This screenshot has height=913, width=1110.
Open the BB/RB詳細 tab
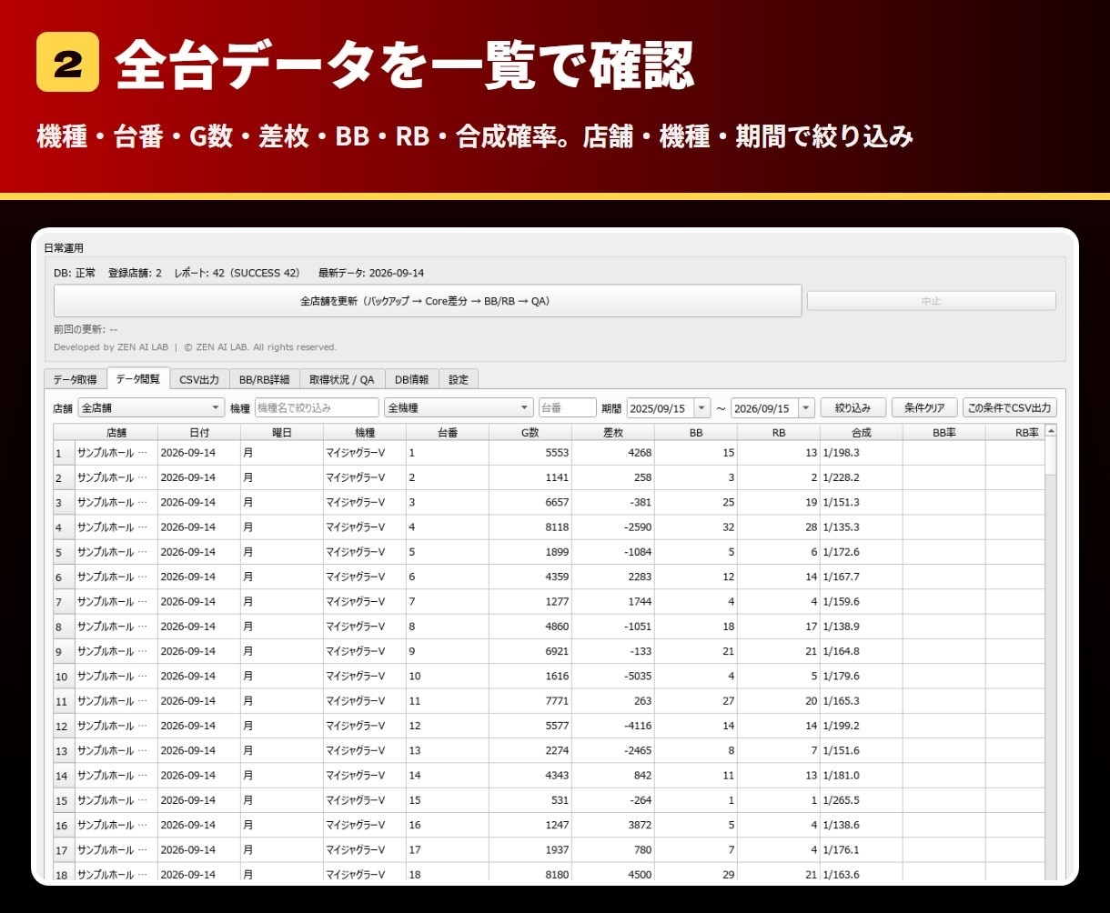click(264, 379)
